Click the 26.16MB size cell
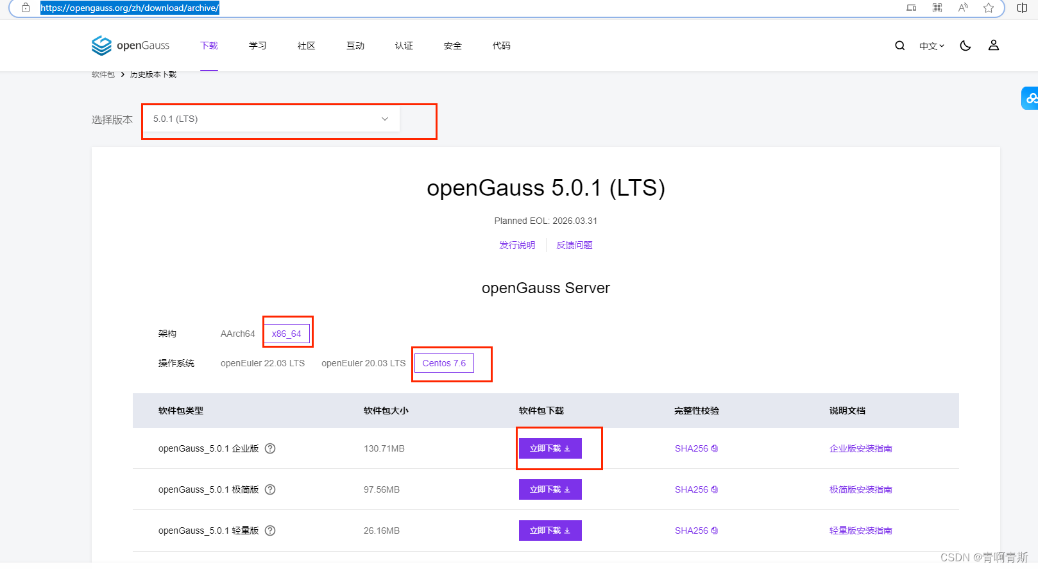This screenshot has height=569, width=1038. 382,531
